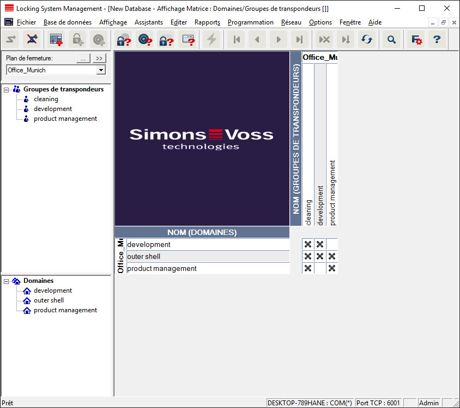
Task: Click the filter settings icon
Action: tap(416, 39)
